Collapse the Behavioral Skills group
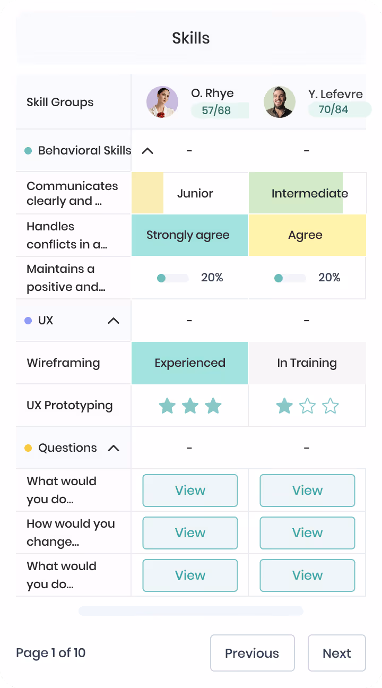Viewport: 382px width, 688px height. (147, 151)
